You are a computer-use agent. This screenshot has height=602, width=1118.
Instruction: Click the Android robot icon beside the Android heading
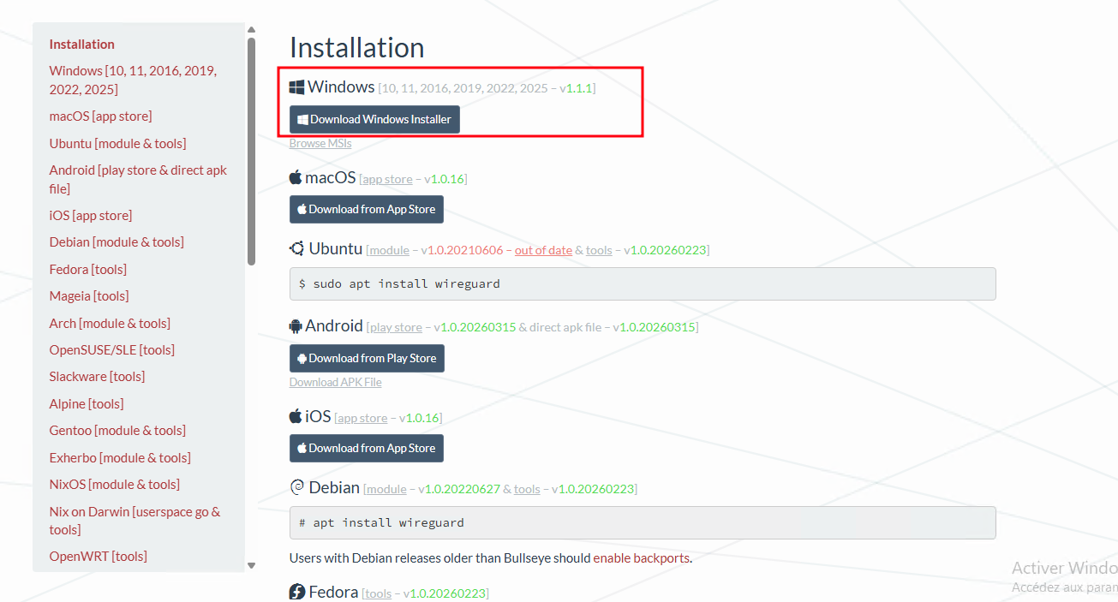coord(296,325)
